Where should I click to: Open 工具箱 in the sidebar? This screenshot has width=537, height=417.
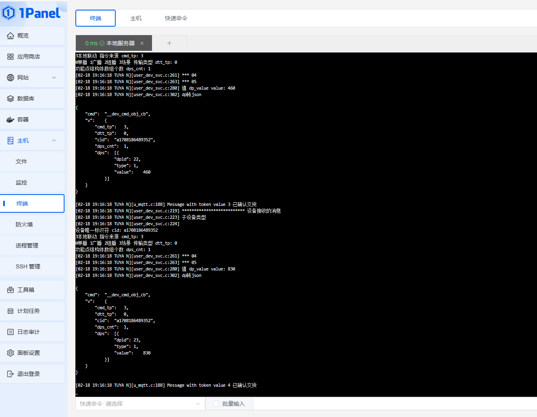[32, 290]
